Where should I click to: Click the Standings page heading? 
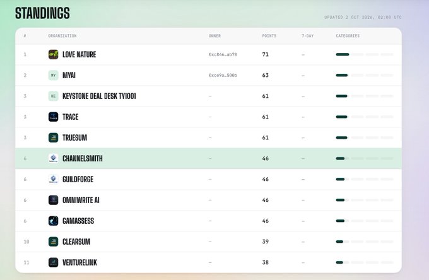(42, 13)
